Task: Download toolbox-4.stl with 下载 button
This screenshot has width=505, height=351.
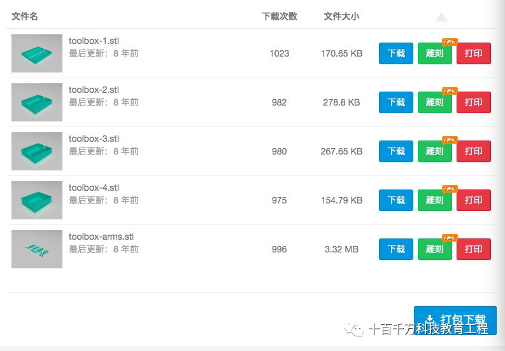Action: coord(396,200)
